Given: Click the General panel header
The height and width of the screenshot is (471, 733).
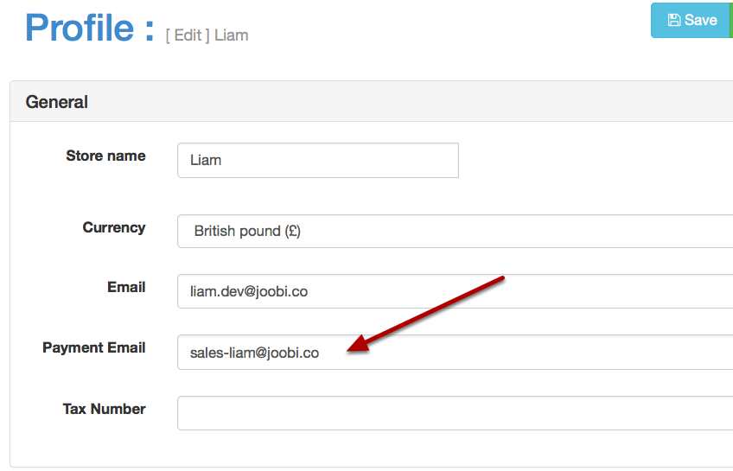Looking at the screenshot, I should click(x=372, y=101).
